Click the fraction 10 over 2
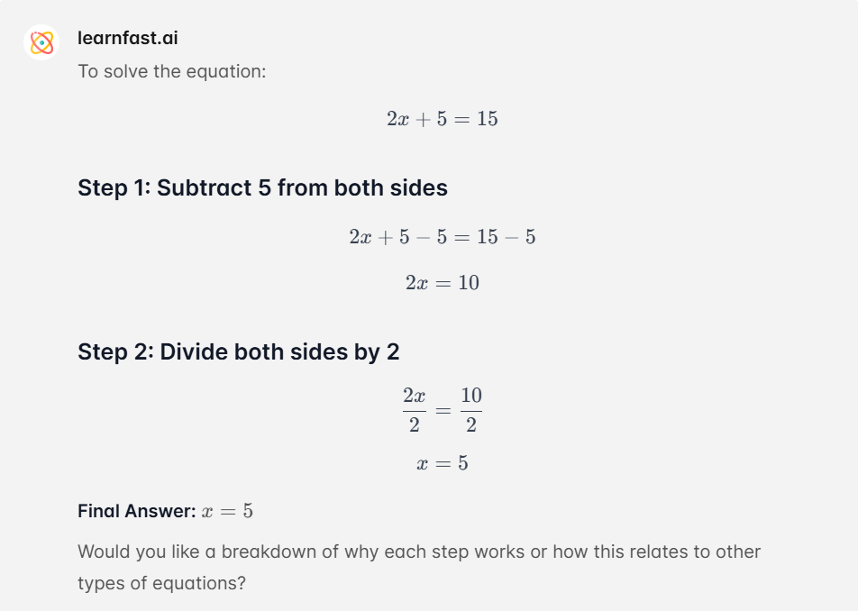This screenshot has height=611, width=858. [471, 410]
